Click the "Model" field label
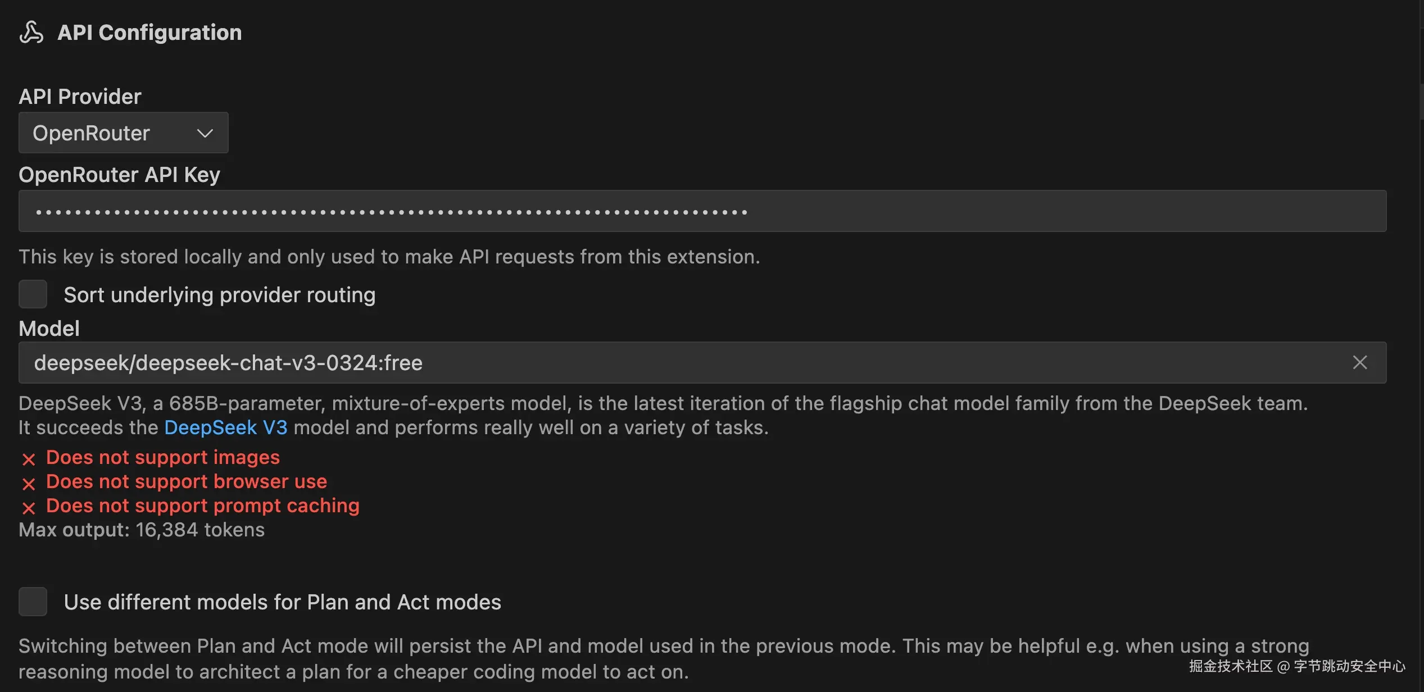 (x=49, y=329)
